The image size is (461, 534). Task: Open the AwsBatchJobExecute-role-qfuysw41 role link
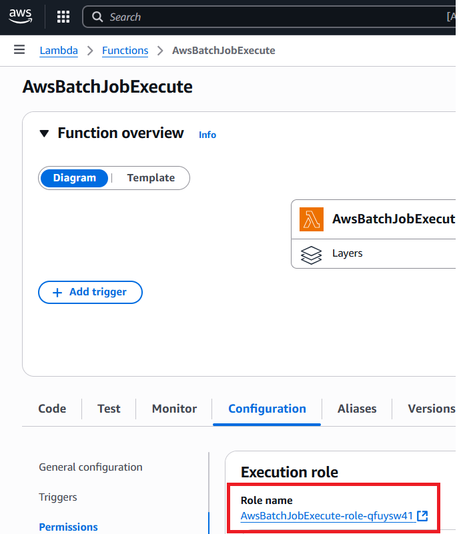pos(328,516)
